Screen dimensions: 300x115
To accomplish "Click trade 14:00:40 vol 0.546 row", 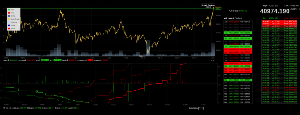I will [280, 21].
